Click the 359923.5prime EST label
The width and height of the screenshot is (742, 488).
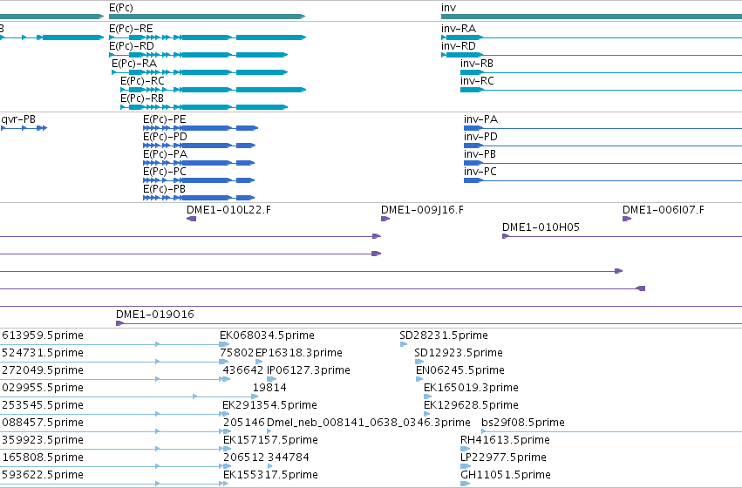[43, 440]
